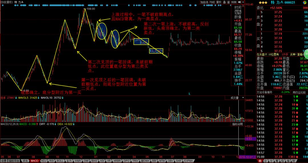Click the 日线(复权) period label
This screenshot has height=163, width=308.
[x=7, y=2]
